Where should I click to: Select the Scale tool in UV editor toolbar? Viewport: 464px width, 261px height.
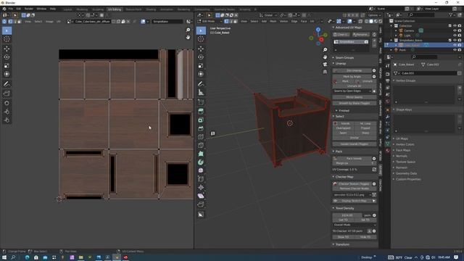[x=7, y=66]
